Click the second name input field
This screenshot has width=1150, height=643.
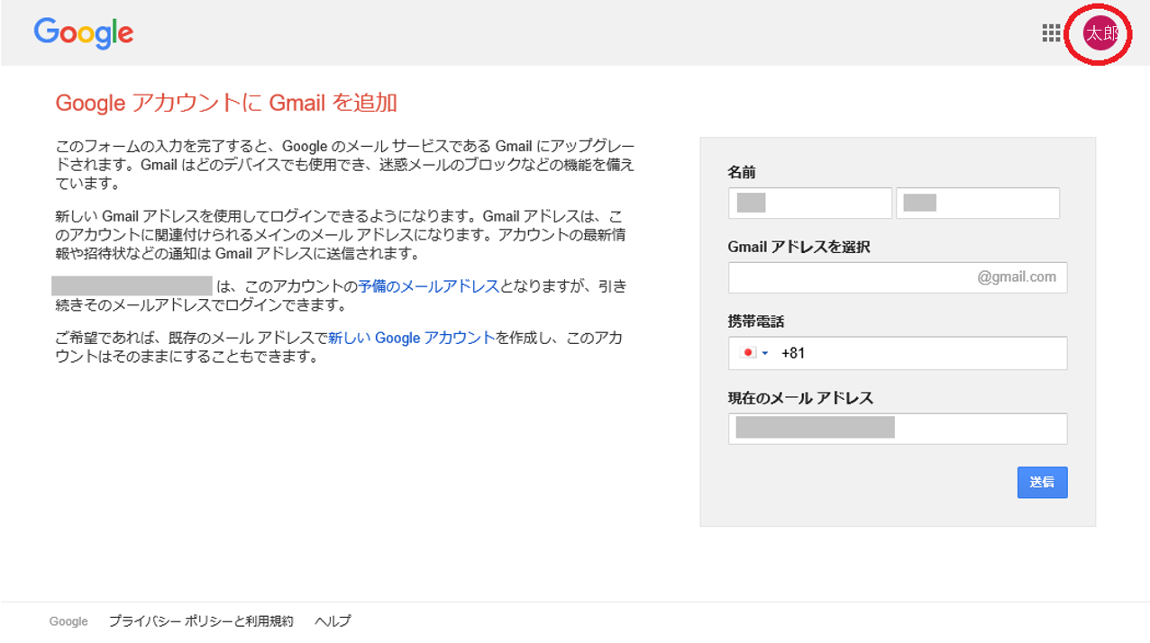[978, 204]
